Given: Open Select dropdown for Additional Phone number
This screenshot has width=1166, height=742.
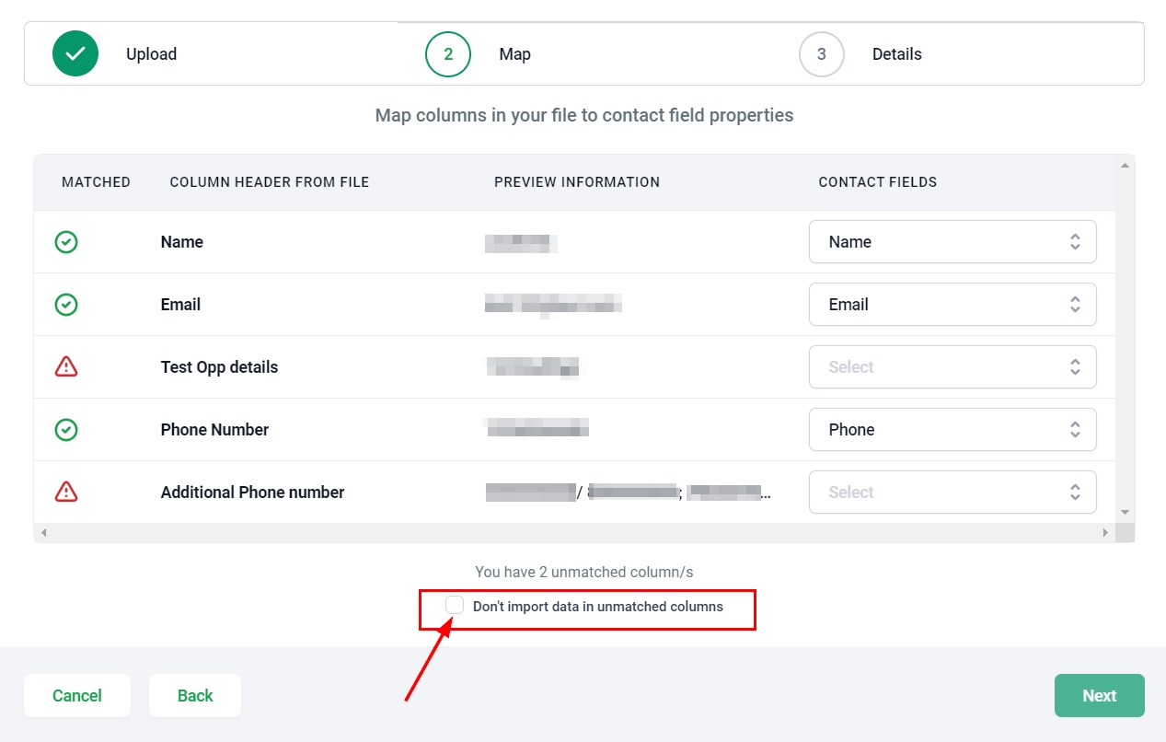Looking at the screenshot, I should (952, 493).
